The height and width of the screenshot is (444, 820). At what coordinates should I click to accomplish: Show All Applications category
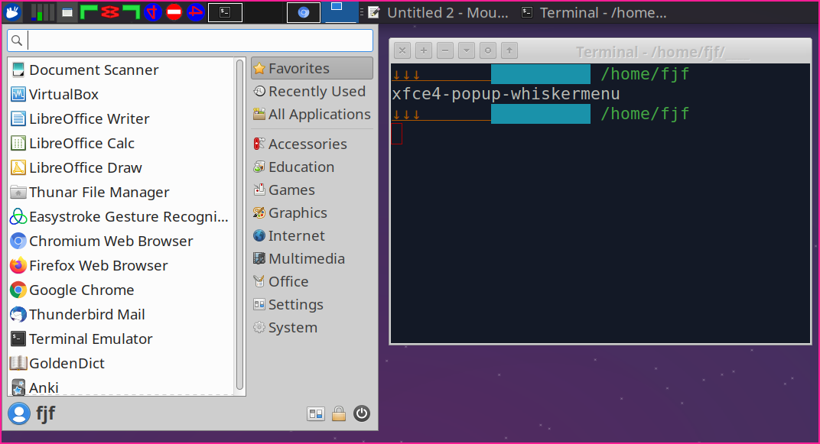tap(311, 115)
